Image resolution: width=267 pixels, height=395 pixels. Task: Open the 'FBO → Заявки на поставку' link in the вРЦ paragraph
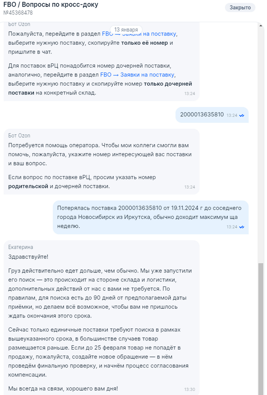coord(137,75)
